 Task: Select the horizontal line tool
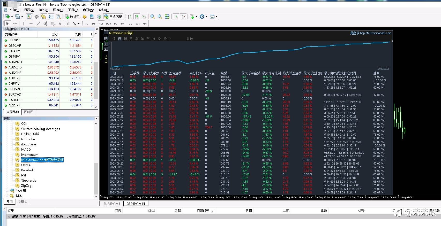point(31,24)
